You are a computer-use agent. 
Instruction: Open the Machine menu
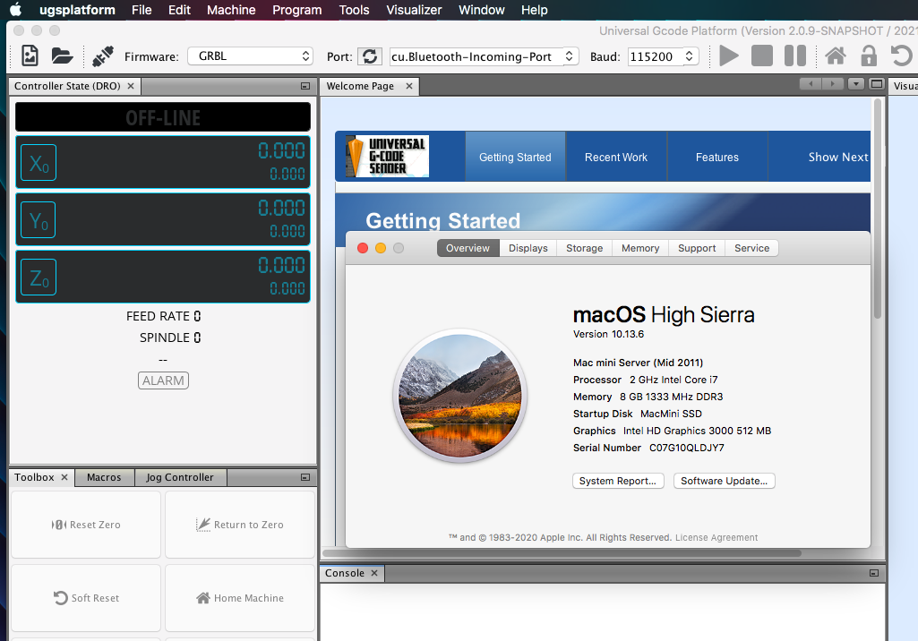(231, 10)
